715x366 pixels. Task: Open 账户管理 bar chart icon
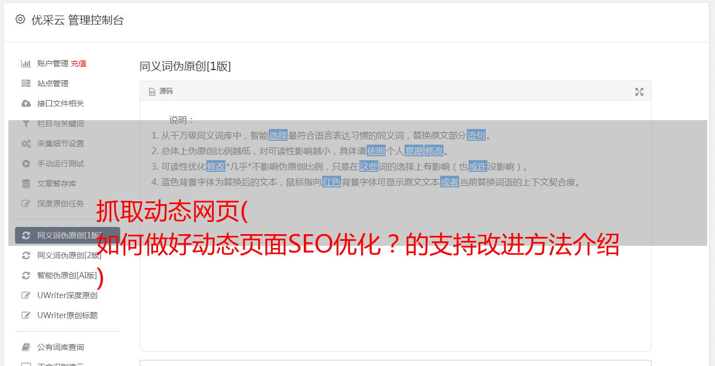point(26,63)
